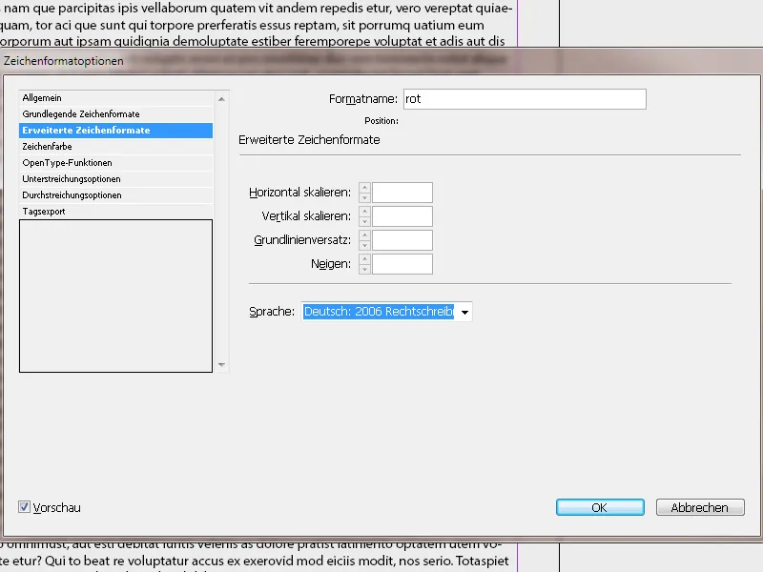Select Erweiterte Zeichenformate category
763x572 pixels.
tap(115, 131)
